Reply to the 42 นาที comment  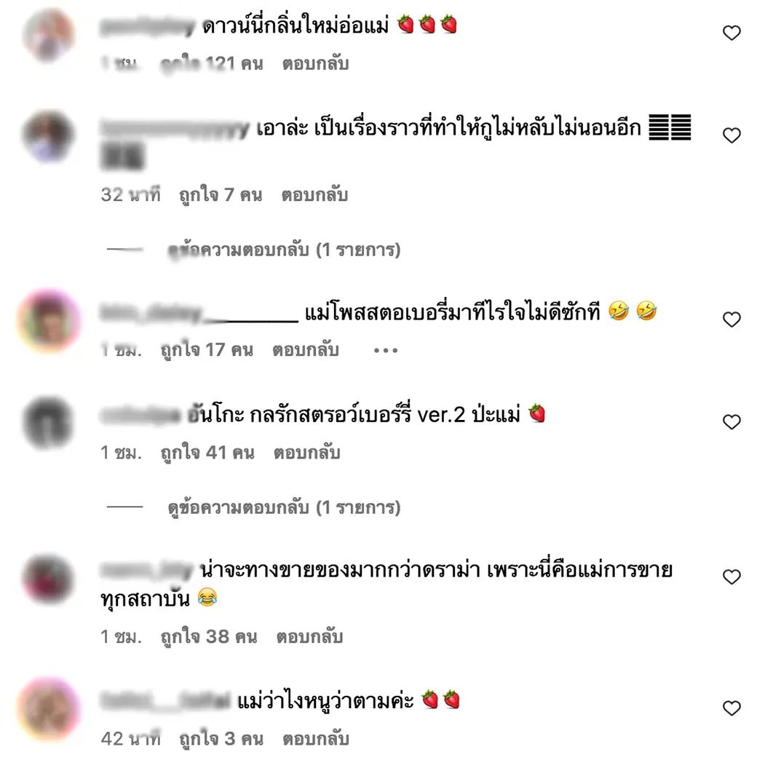point(316,739)
